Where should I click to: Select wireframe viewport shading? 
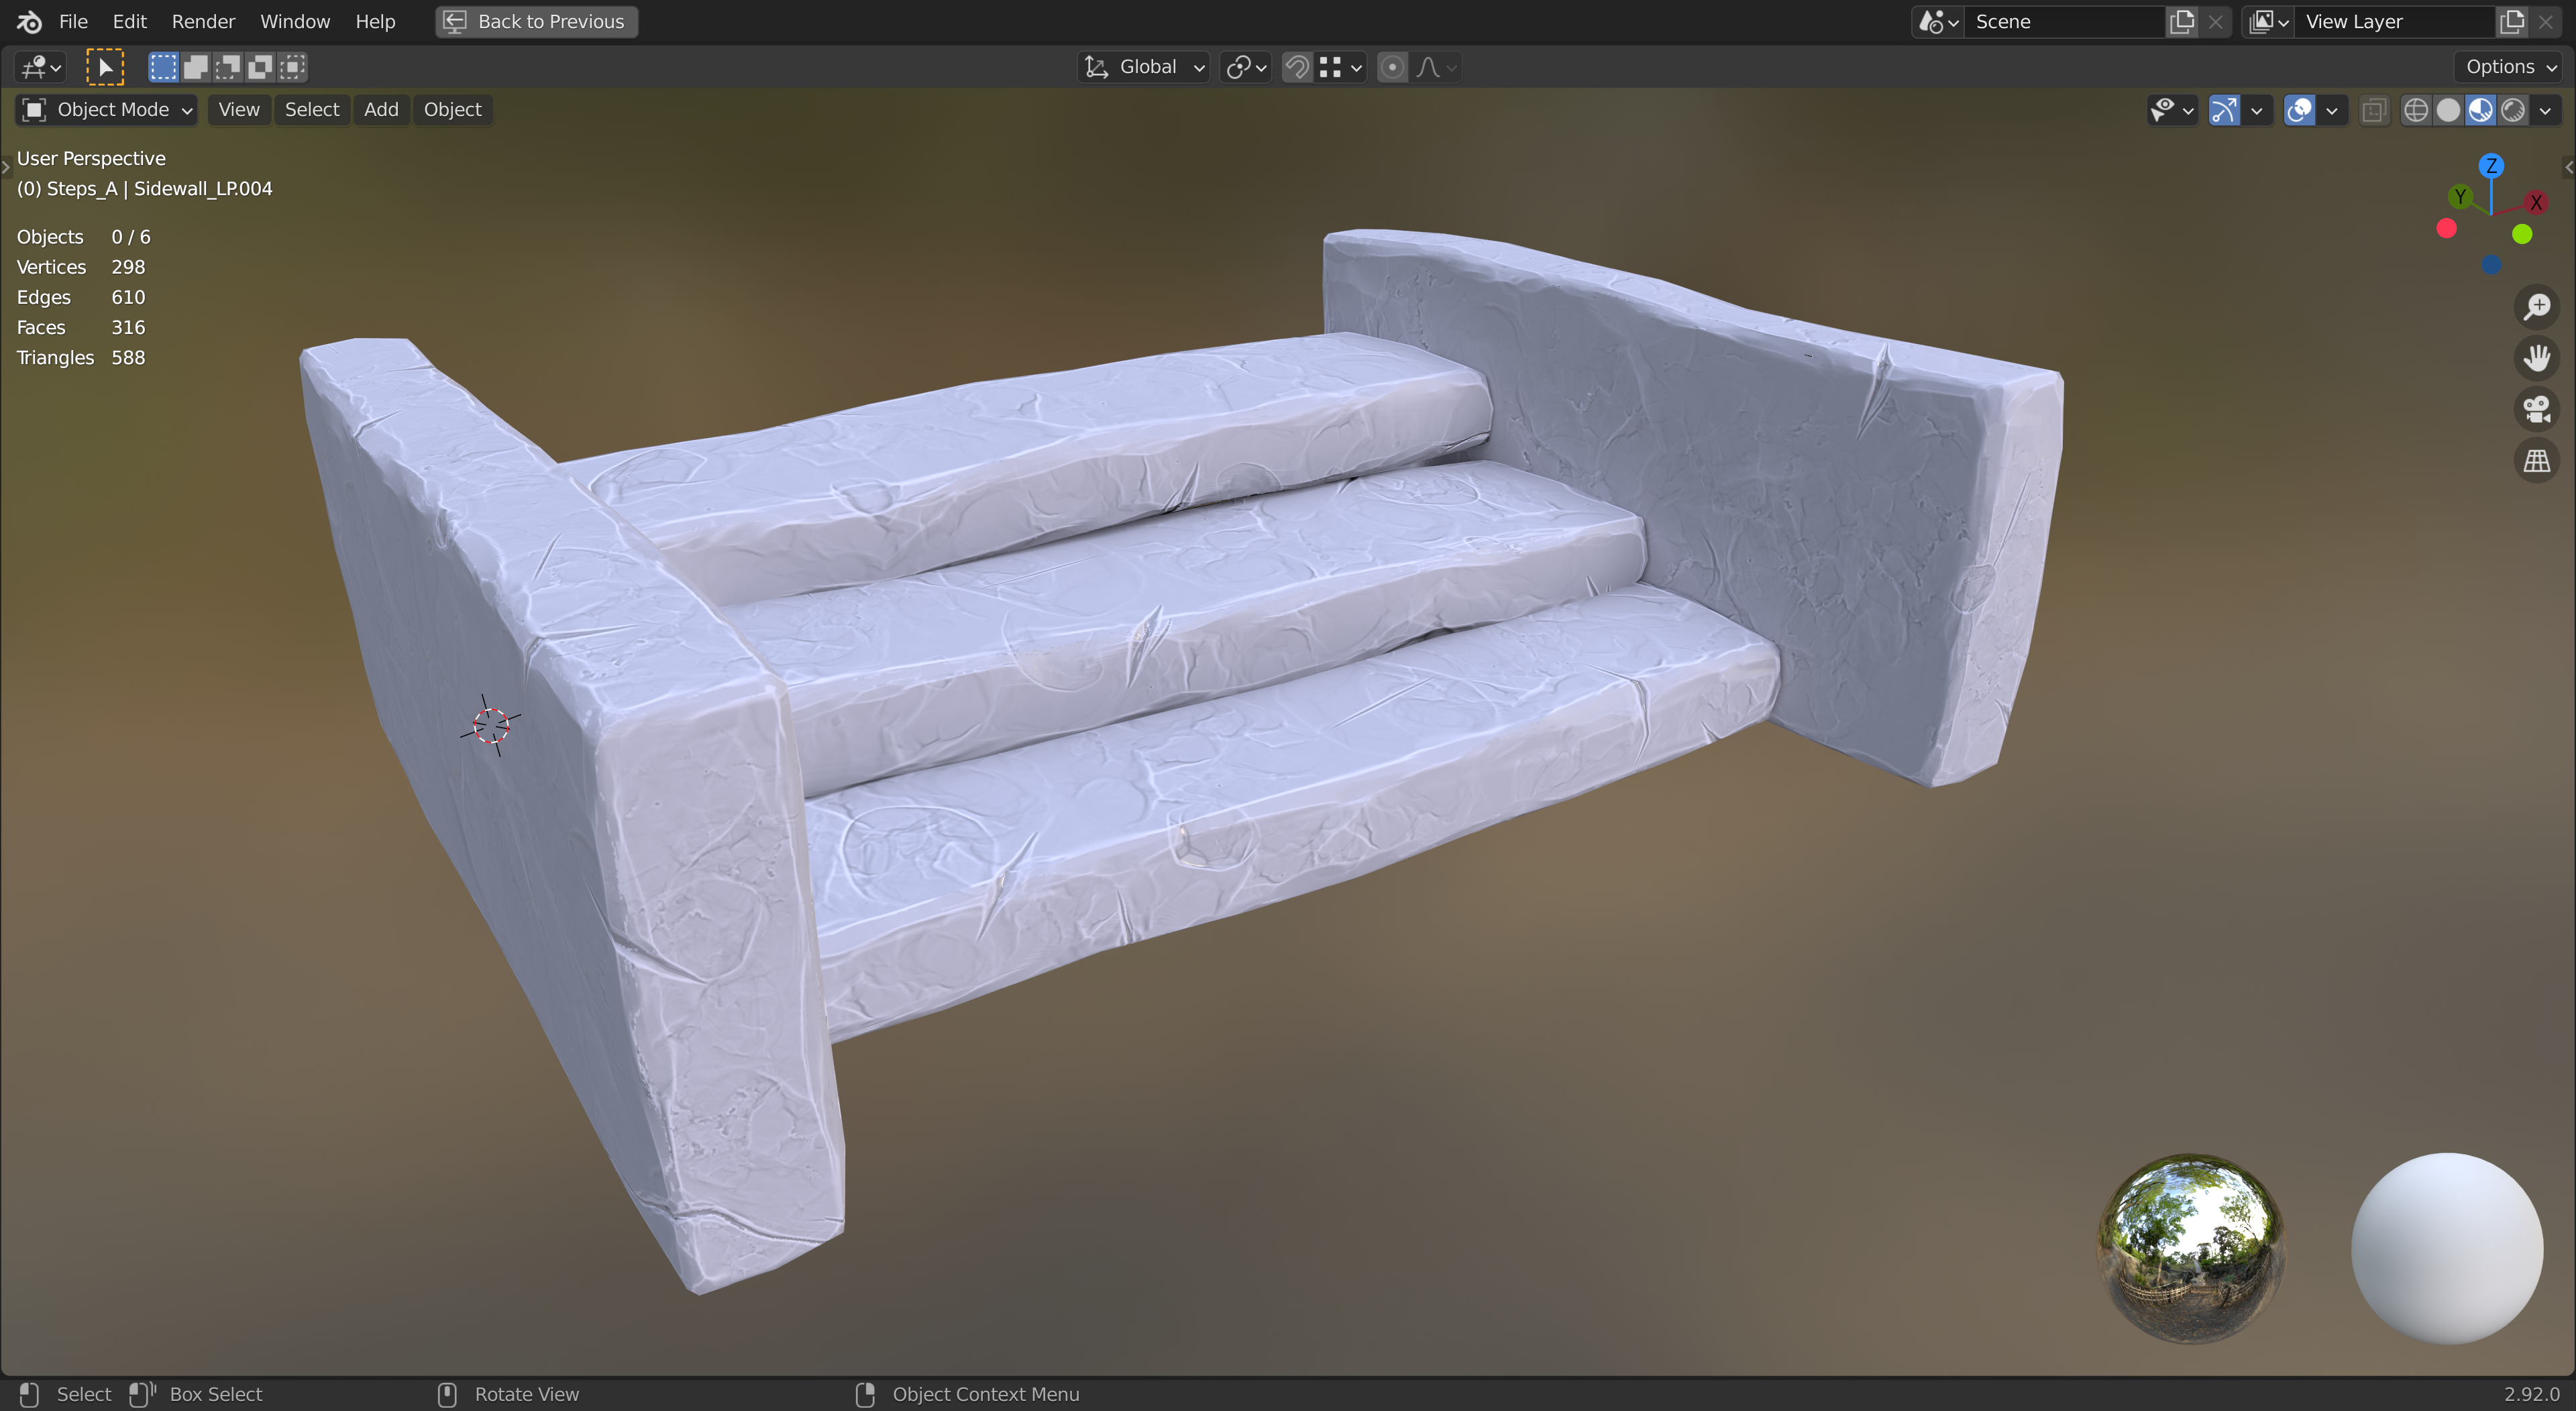[2415, 110]
